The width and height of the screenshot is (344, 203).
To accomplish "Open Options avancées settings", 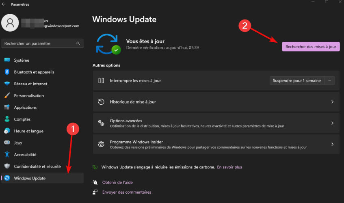I will pyautogui.click(x=216, y=123).
